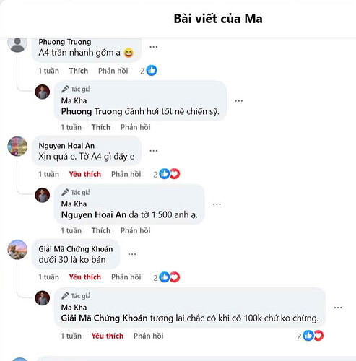View reactions on Phuong Truong's comment
The height and width of the screenshot is (361, 356).
tap(149, 71)
